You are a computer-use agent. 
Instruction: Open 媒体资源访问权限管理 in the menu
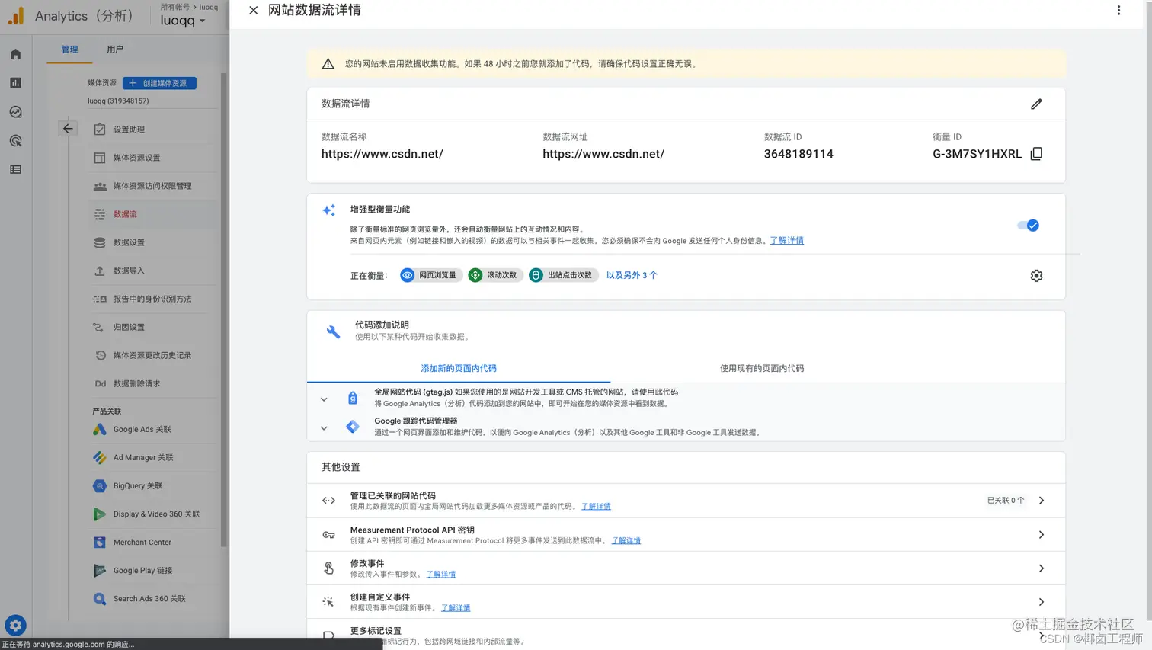[152, 186]
